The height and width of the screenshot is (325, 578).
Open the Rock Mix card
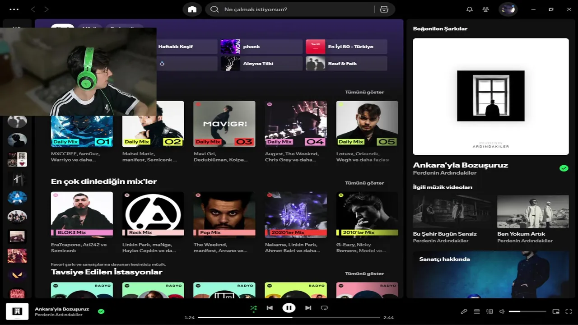(153, 223)
